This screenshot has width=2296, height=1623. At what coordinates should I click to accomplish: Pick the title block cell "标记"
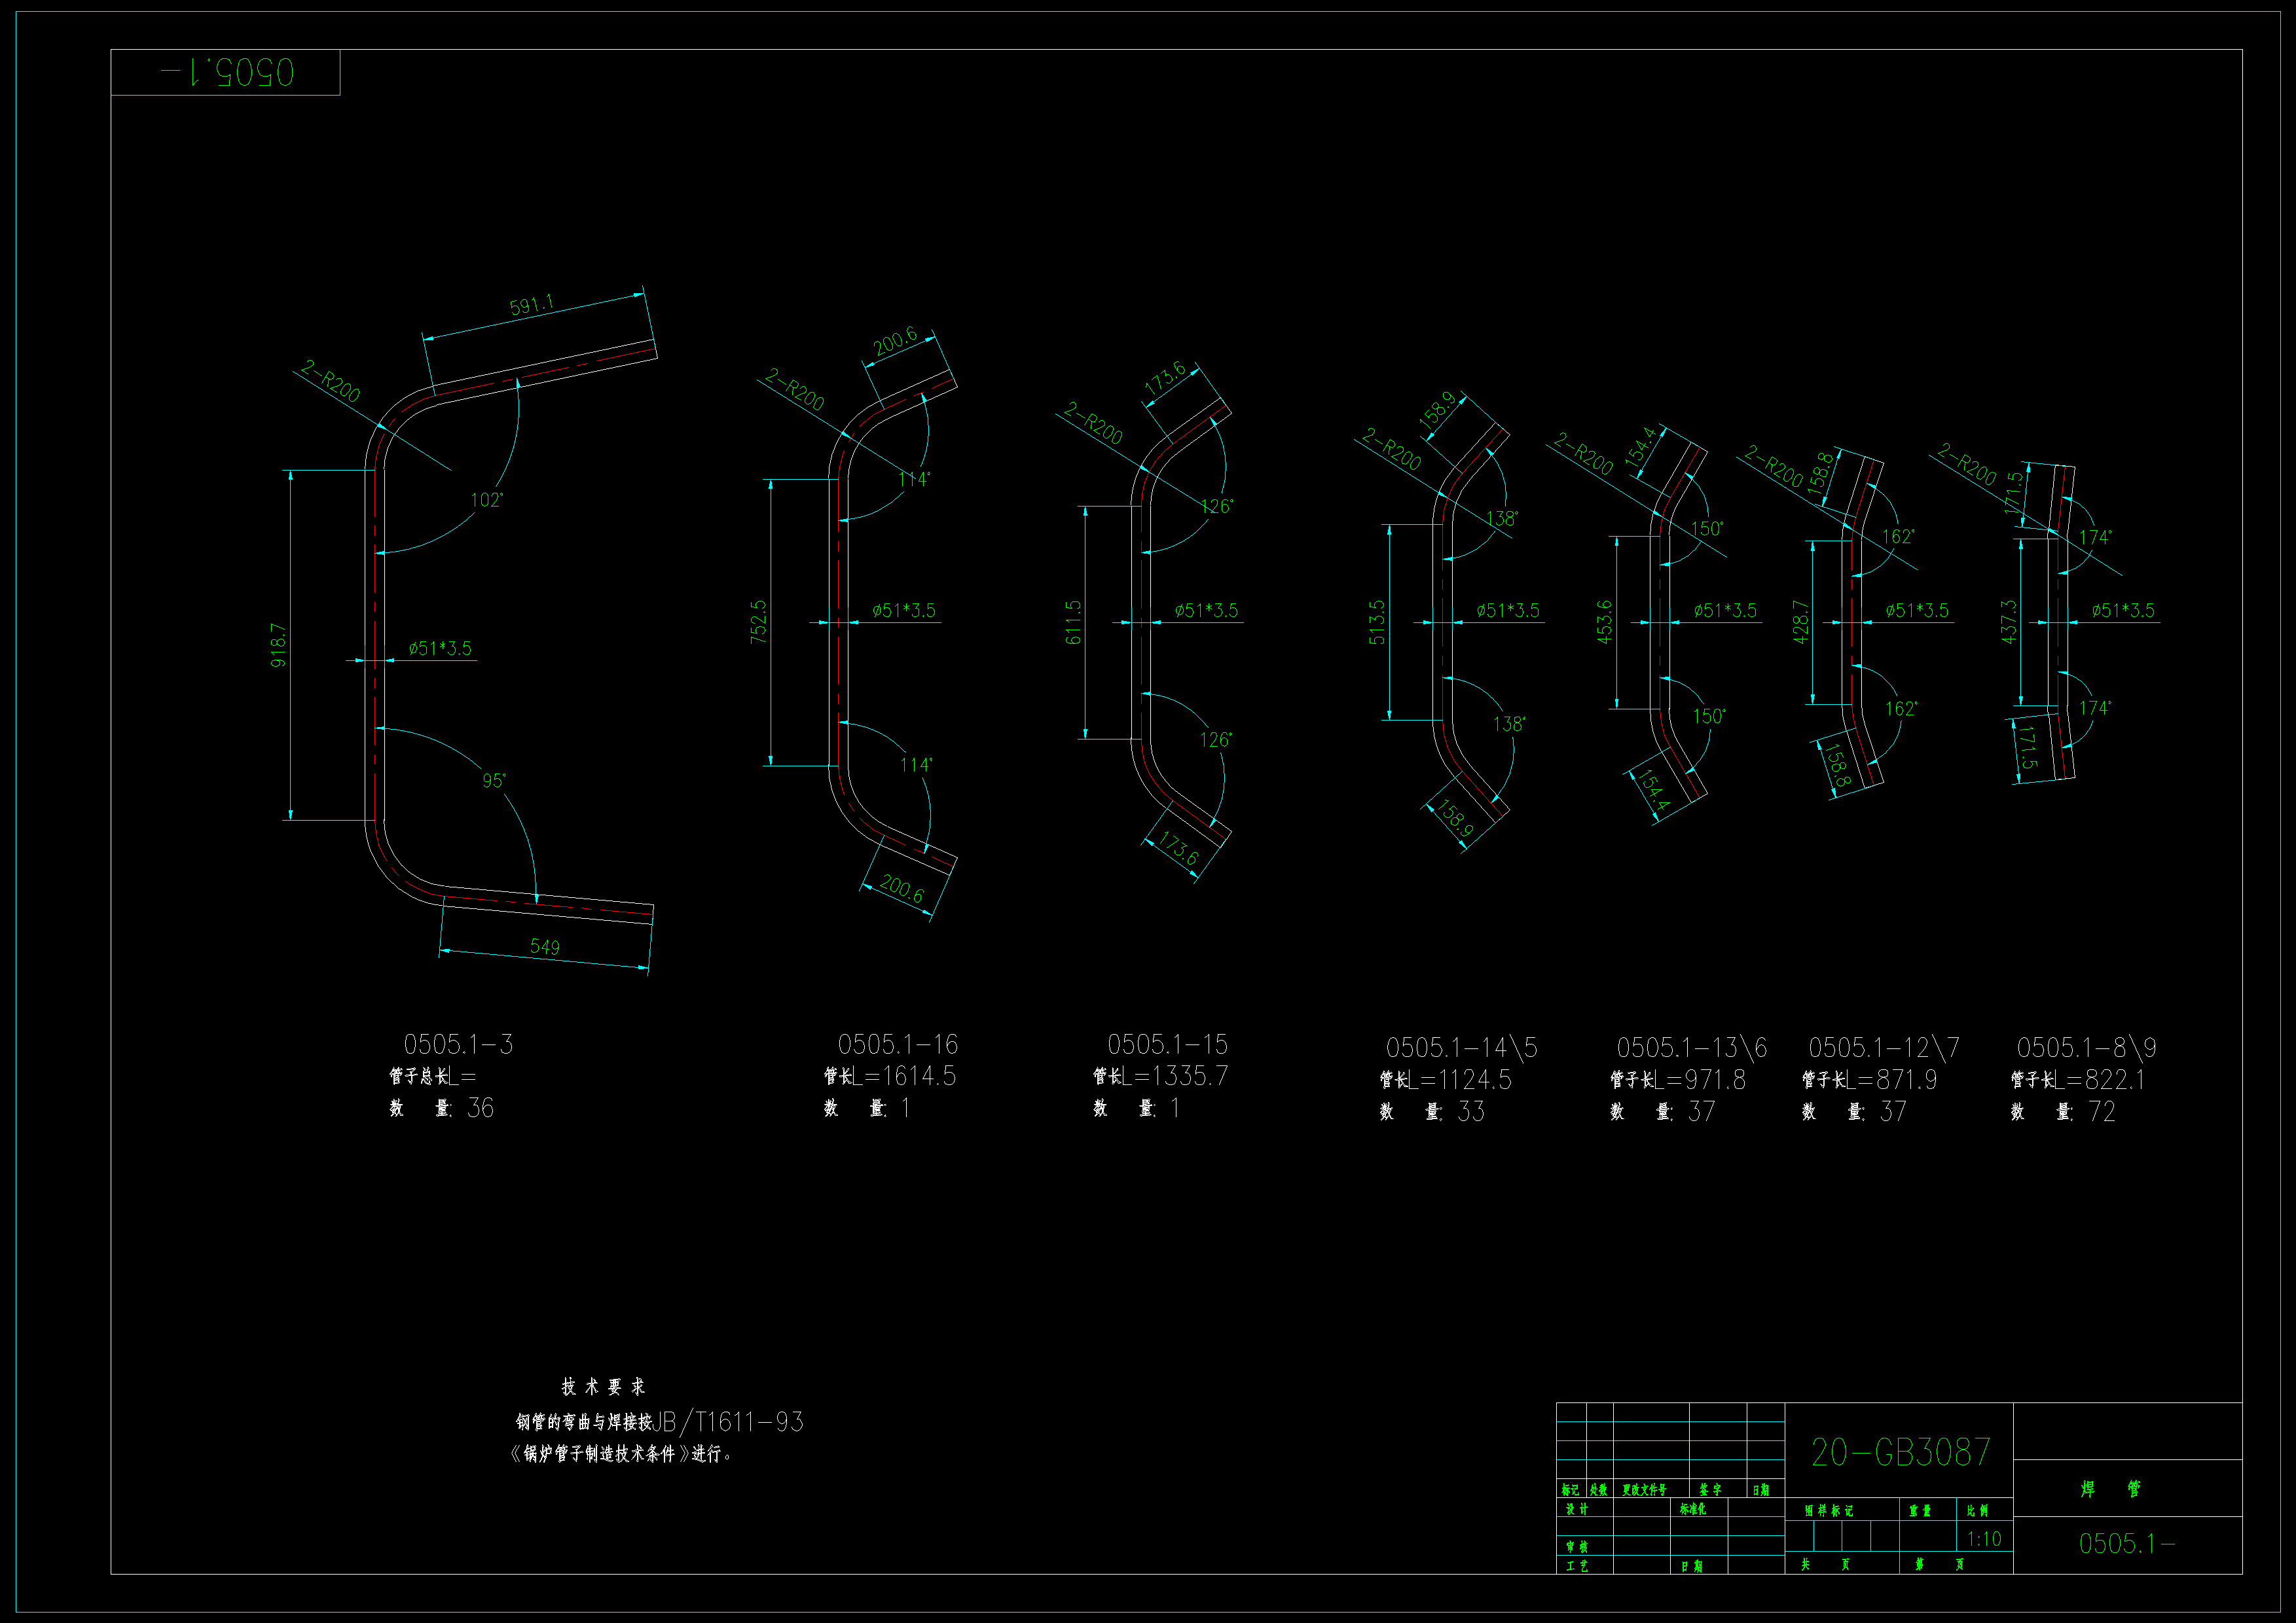(1570, 1490)
